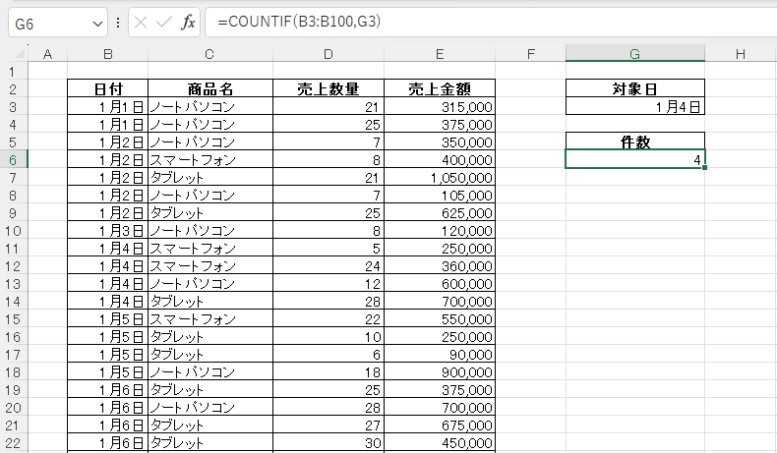Screen dimensions: 777x453
Task: Click the amount cell 450,000
Action: [x=440, y=443]
